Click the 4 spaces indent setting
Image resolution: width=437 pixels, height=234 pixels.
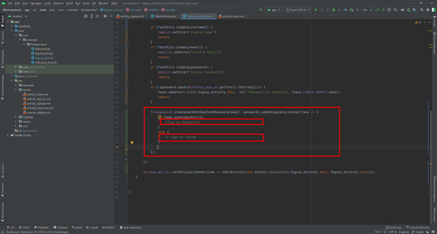click(404, 232)
